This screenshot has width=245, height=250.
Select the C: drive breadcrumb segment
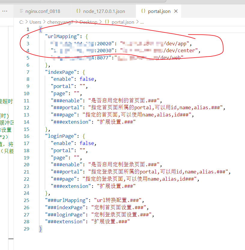tap(21, 22)
